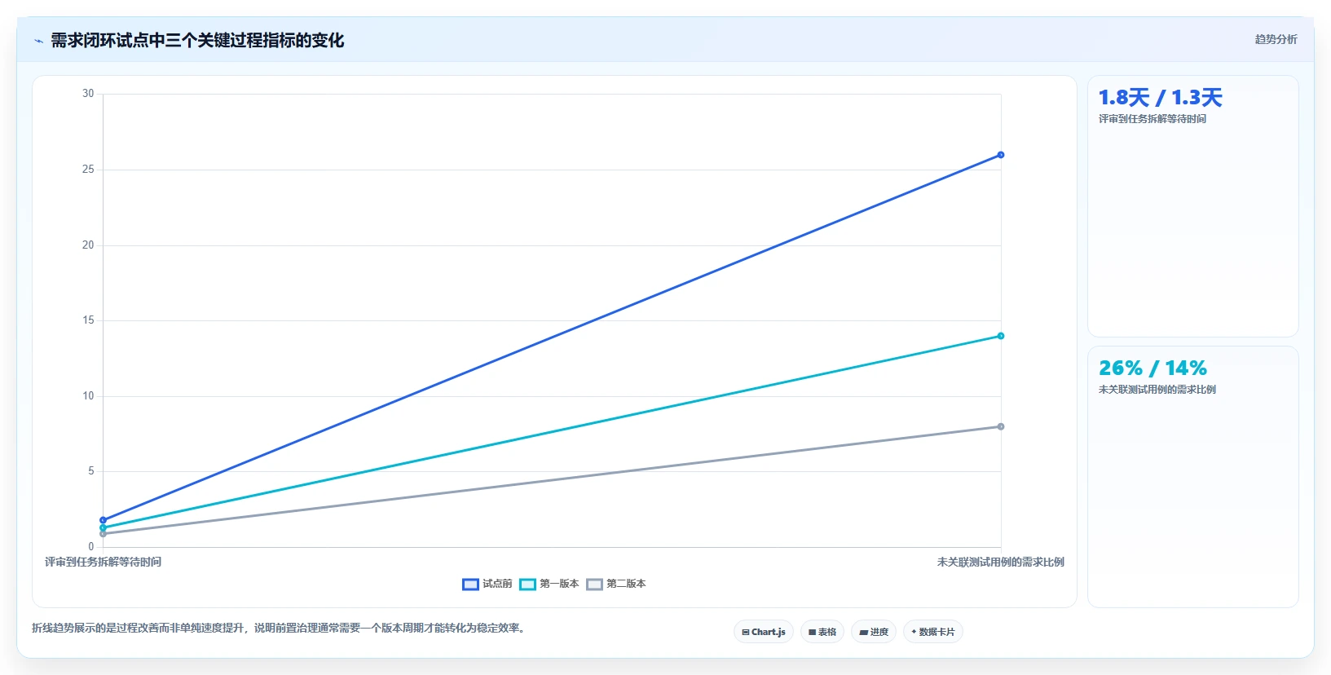Select the 进度 chip
Screen dimensions: 1331x675
tap(874, 632)
